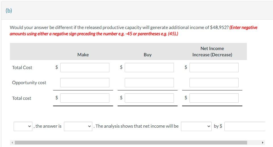The width and height of the screenshot is (273, 147).
Task: Click the 'by $' amount input field
Action: click(x=245, y=126)
